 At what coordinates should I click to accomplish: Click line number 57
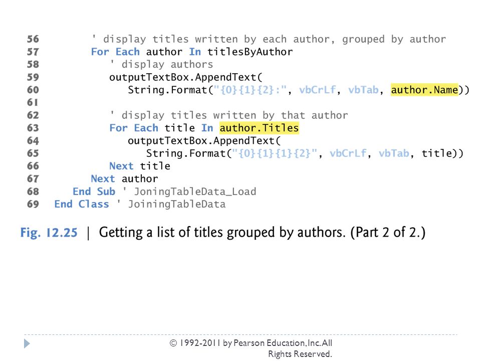click(x=33, y=52)
